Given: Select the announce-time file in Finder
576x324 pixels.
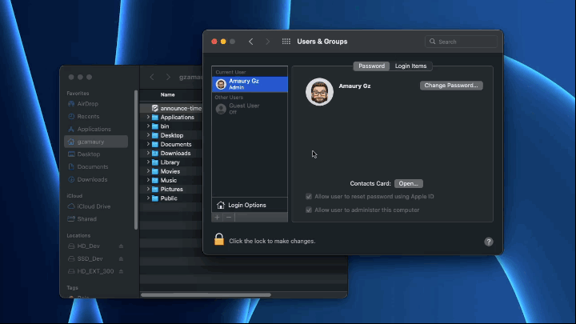Looking at the screenshot, I should (x=171, y=108).
